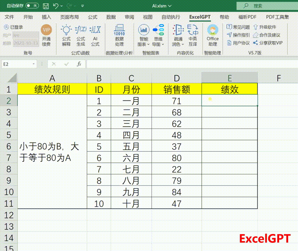
Task: Click the Name Box showing E2
Action: coord(16,64)
